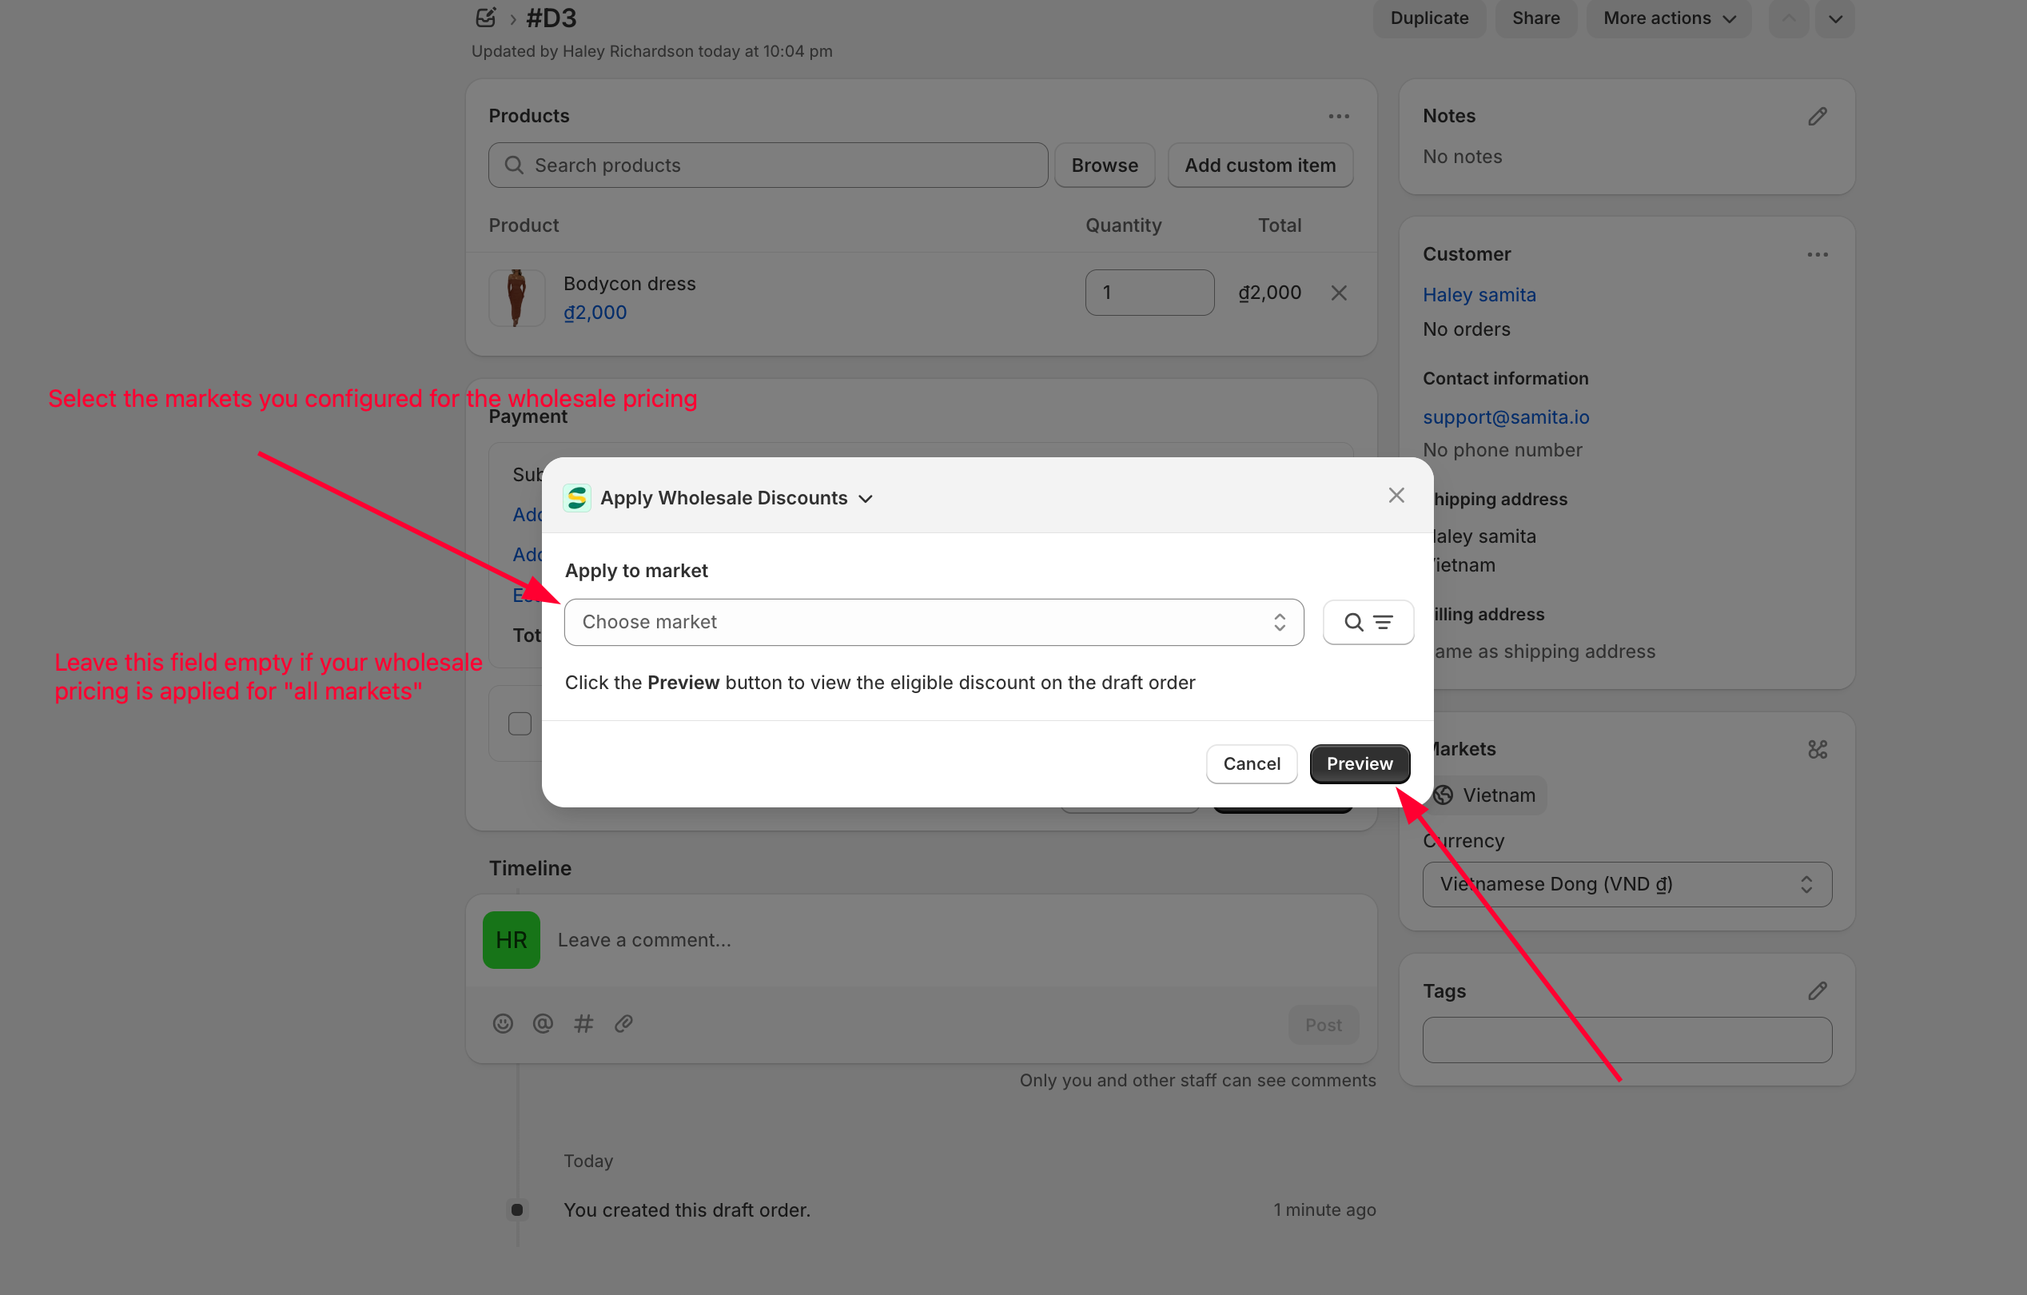Open Customer card three-dot menu

pyautogui.click(x=1817, y=254)
